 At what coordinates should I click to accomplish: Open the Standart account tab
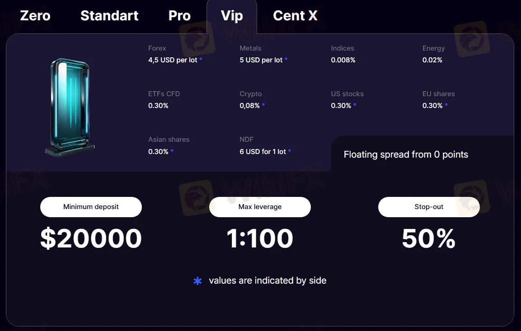click(x=109, y=16)
